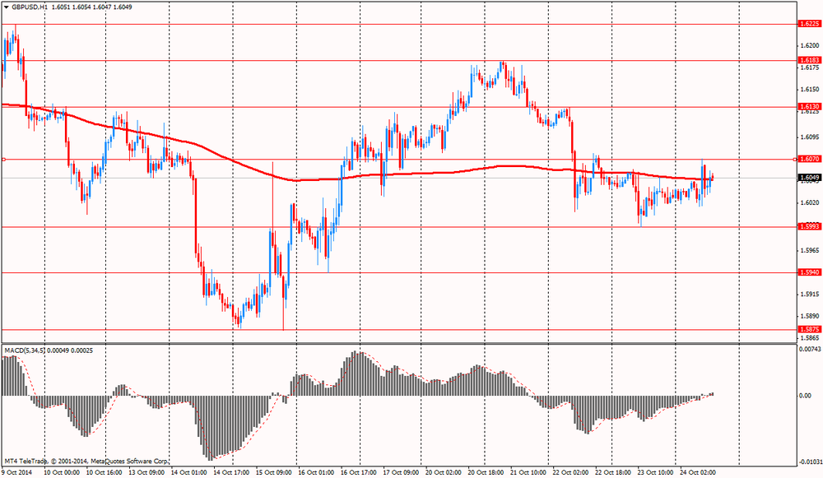
Task: Click the 1.5890 value on price scale
Action: [810, 316]
